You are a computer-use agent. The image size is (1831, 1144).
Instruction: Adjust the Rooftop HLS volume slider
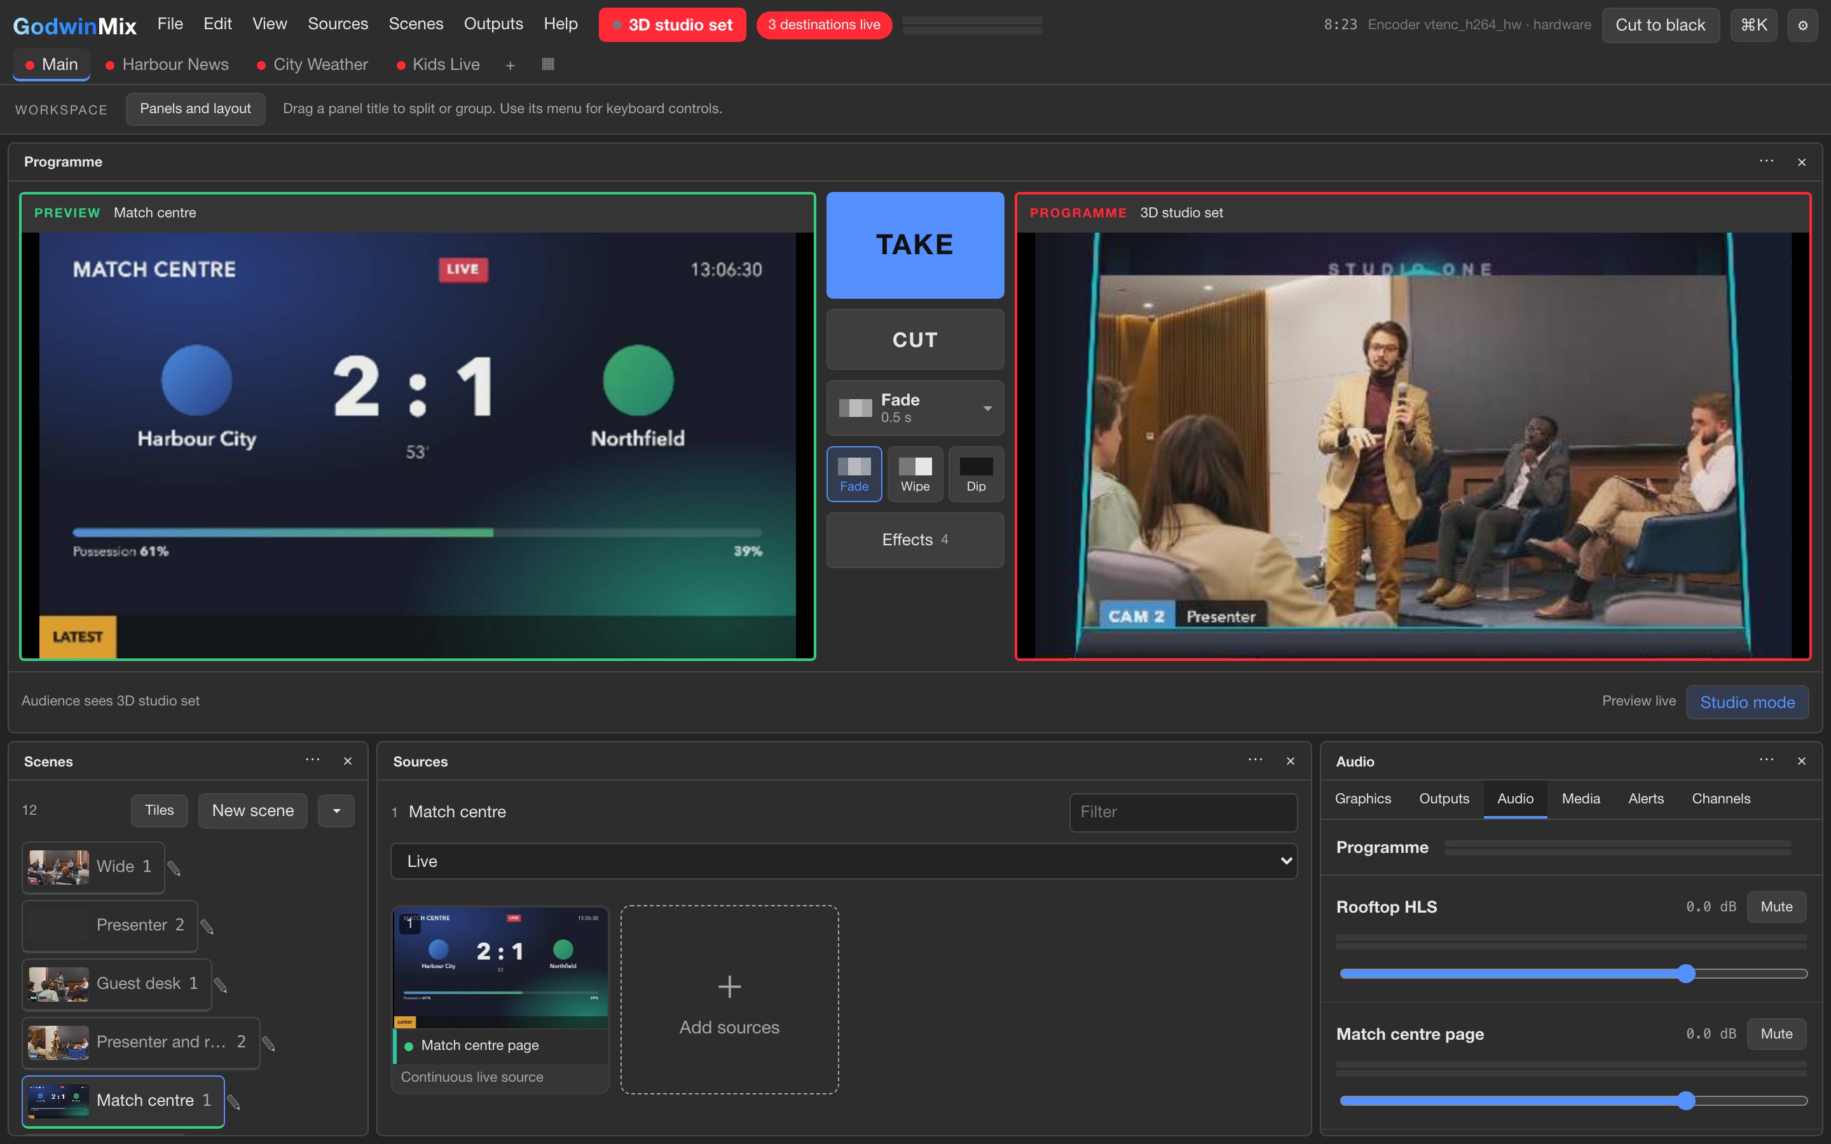pyautogui.click(x=1573, y=974)
